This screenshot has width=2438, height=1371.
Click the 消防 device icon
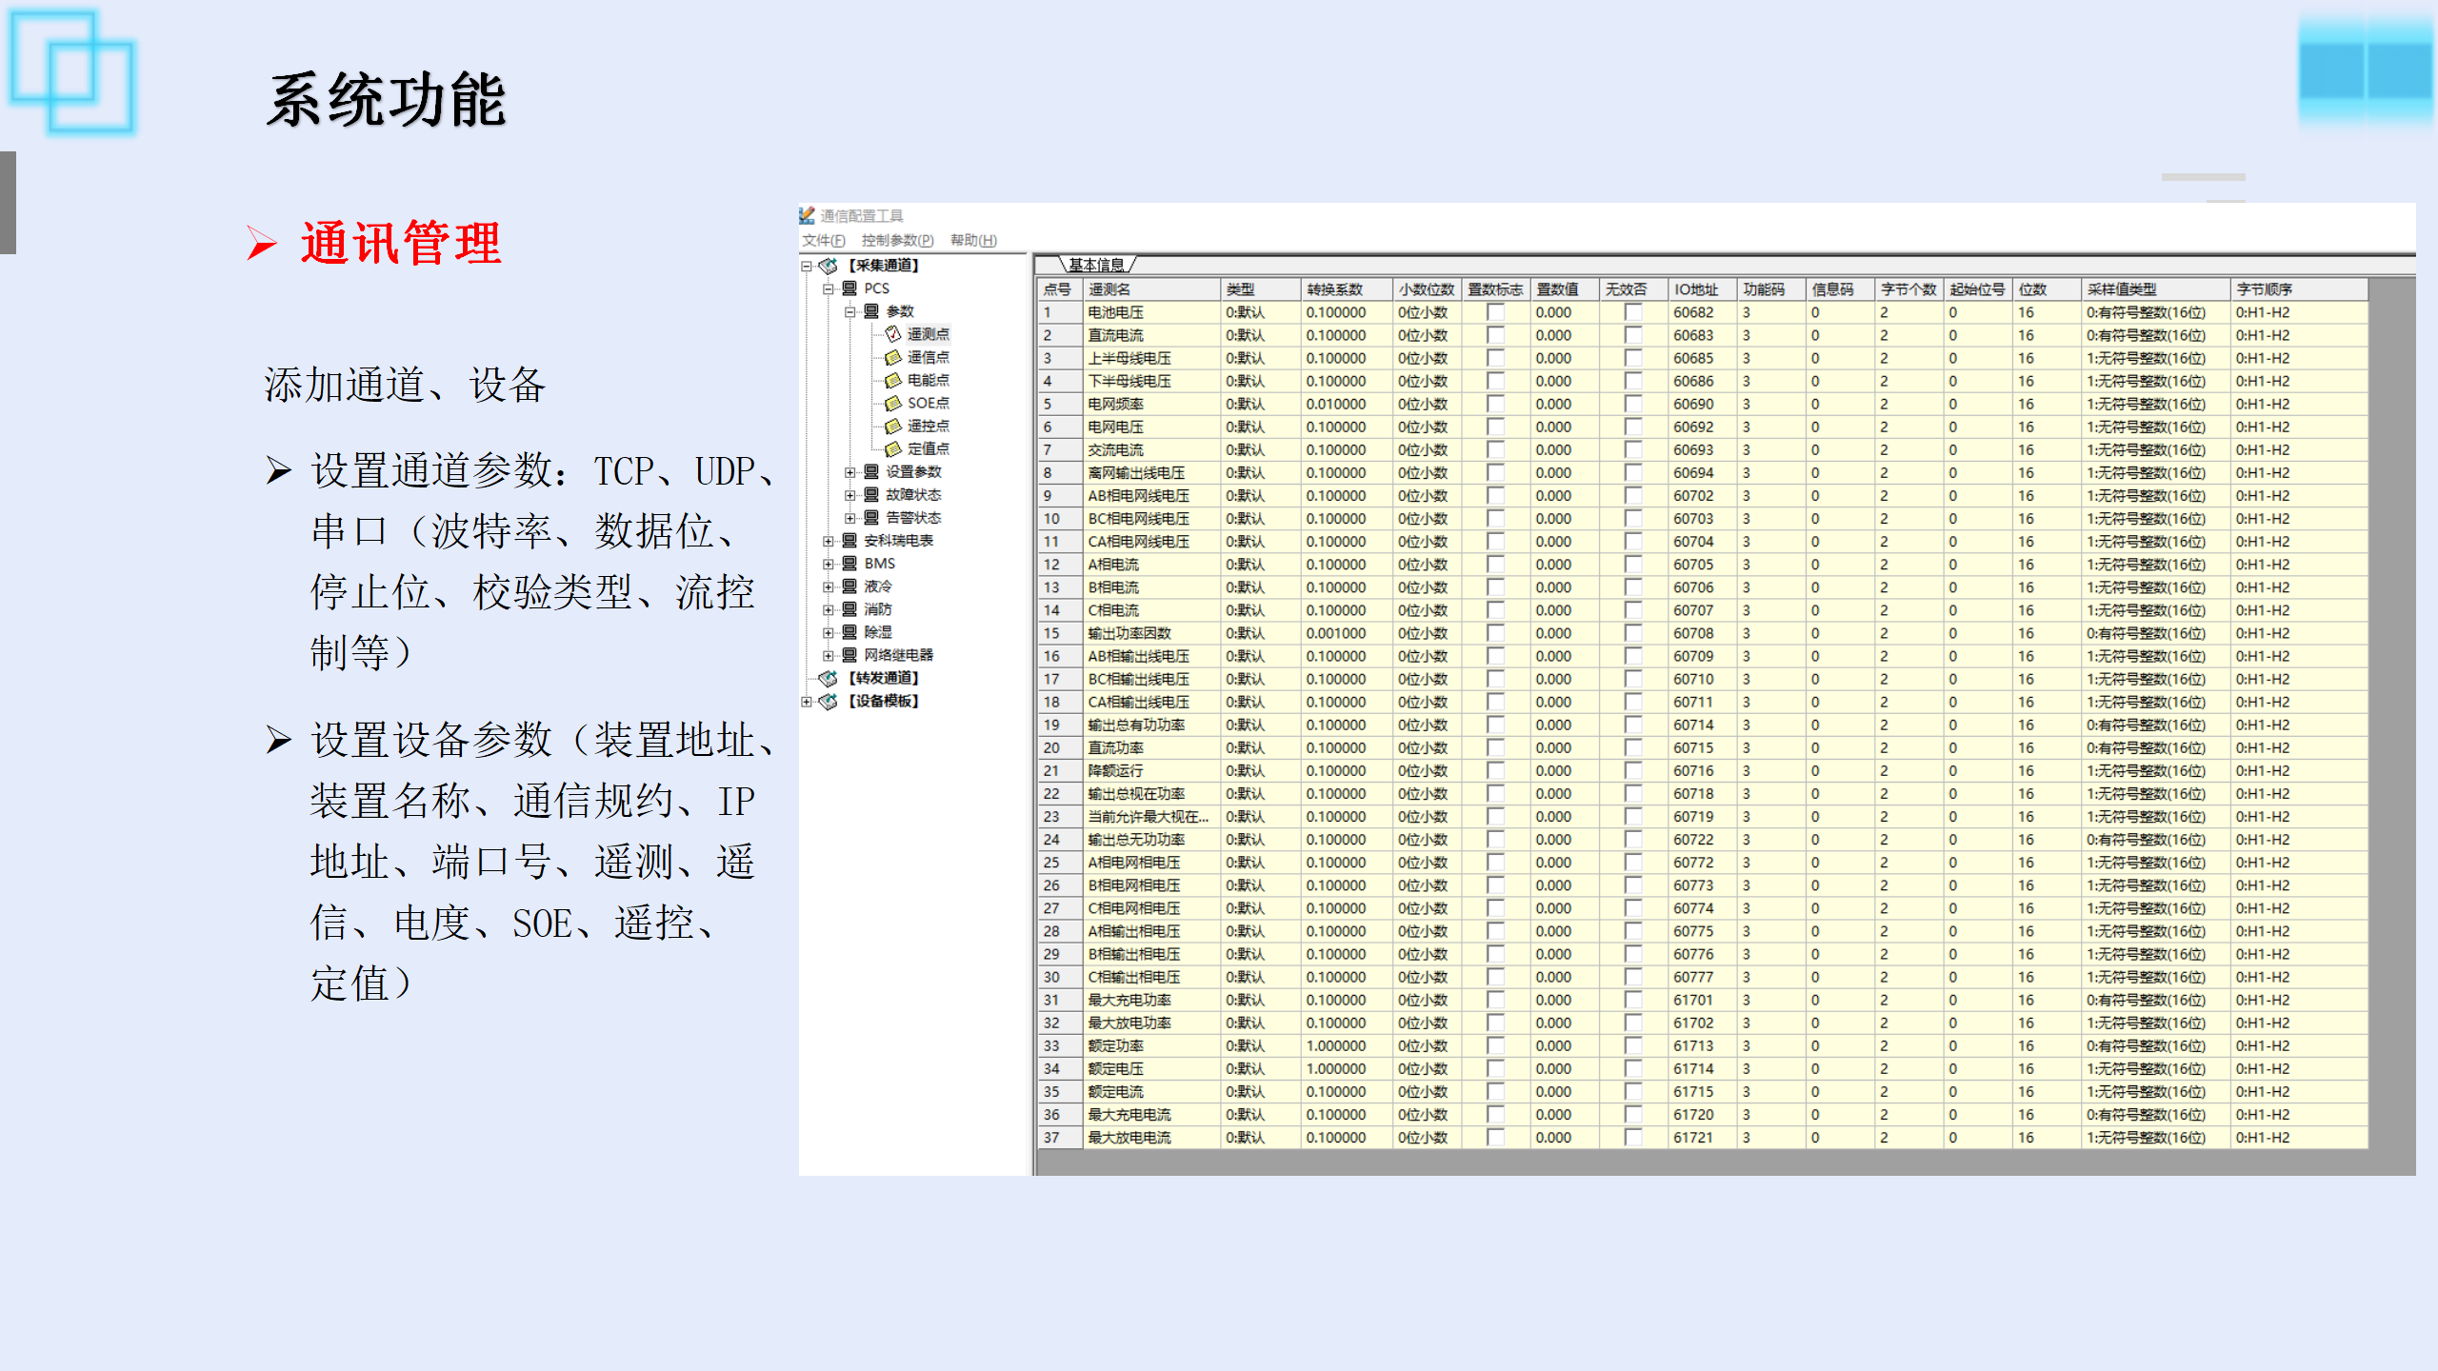tap(849, 608)
